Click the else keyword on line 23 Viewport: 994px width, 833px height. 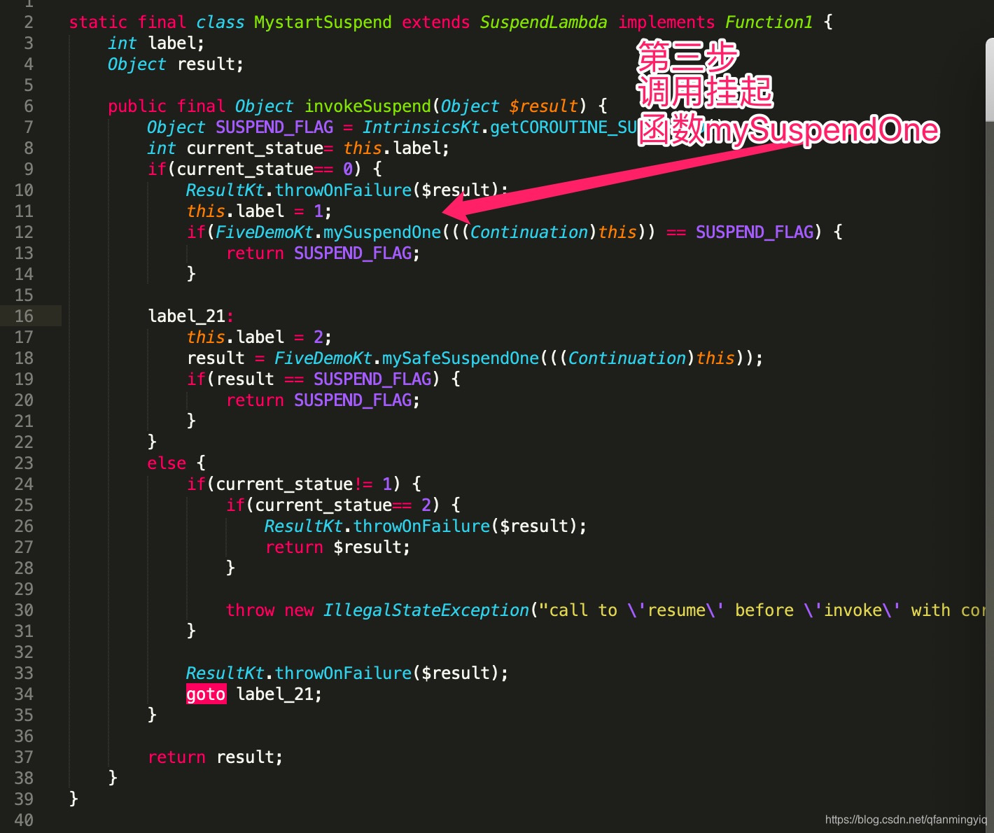167,463
